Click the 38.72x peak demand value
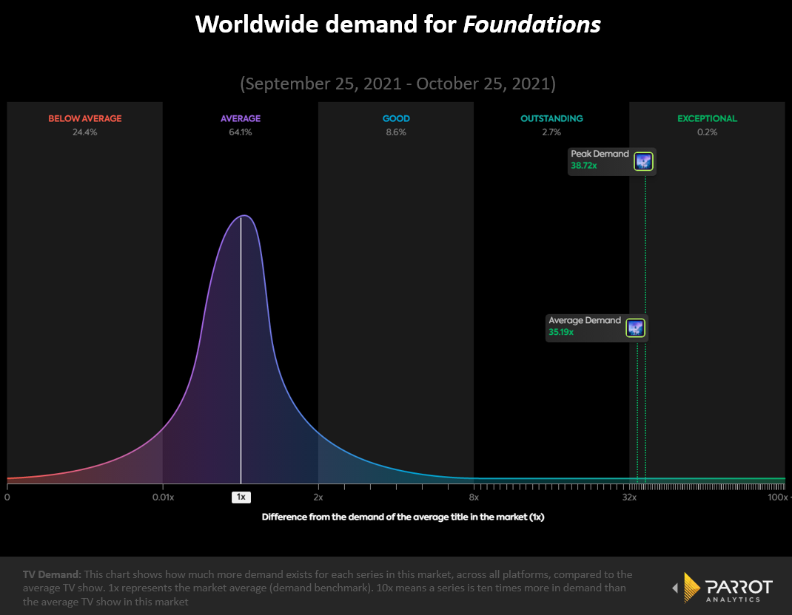Image resolution: width=792 pixels, height=615 pixels. (x=584, y=166)
